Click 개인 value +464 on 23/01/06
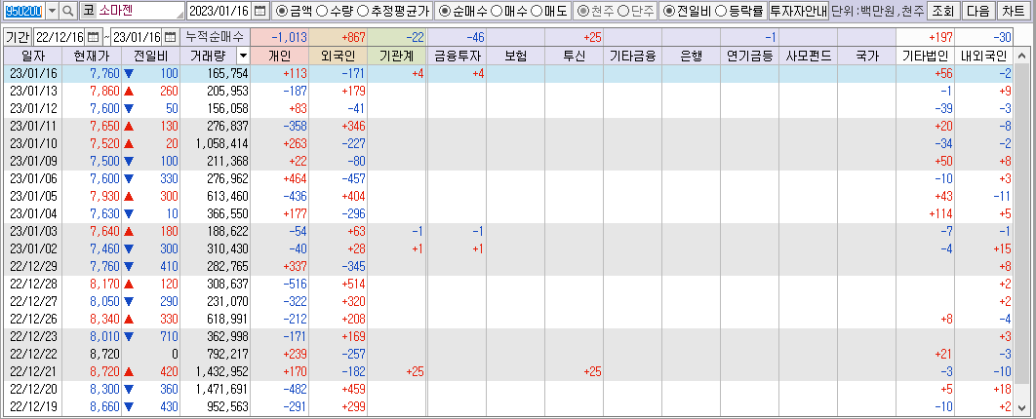The height and width of the screenshot is (419, 1036). tap(281, 178)
